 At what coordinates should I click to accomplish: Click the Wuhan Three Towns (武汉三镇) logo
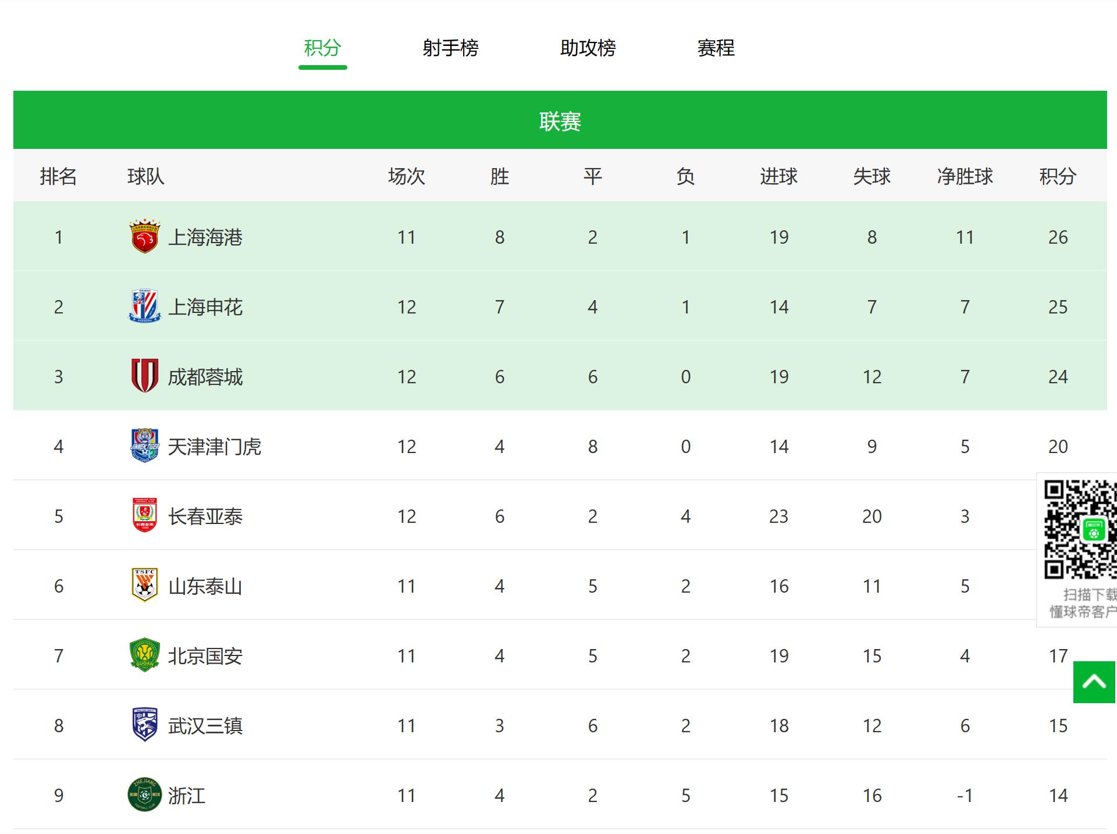click(144, 725)
